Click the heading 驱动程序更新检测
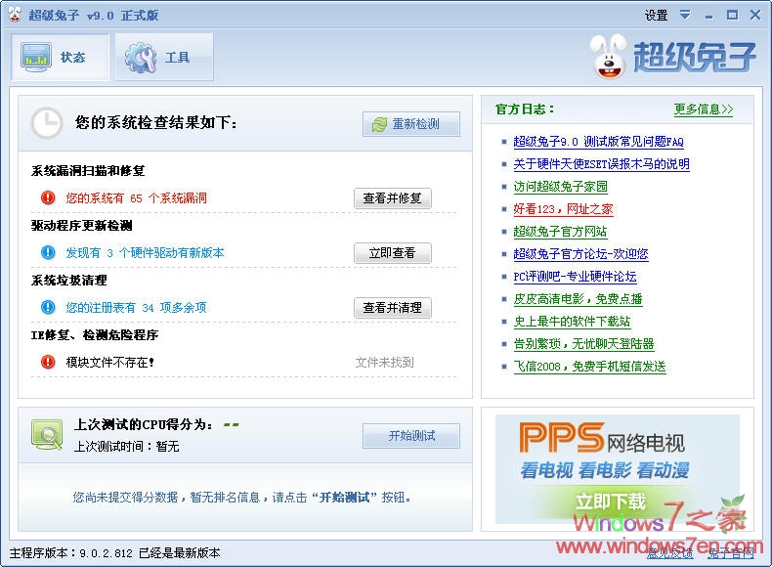Screen dimensions: 772x567 [81, 226]
